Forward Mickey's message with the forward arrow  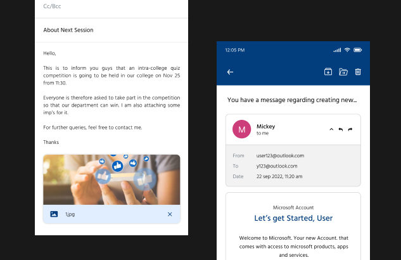pos(350,129)
